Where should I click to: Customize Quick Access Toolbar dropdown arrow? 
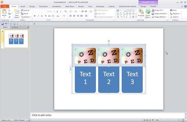coord(34,24)
